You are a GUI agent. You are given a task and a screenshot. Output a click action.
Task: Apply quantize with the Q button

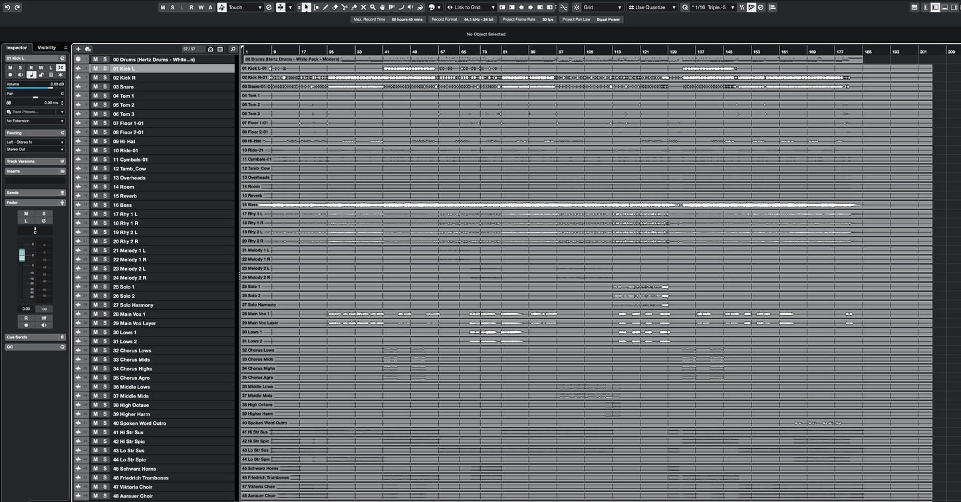(x=685, y=7)
